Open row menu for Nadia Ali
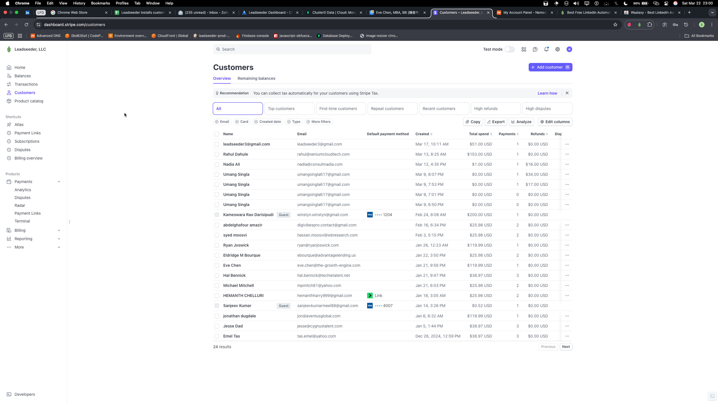 pyautogui.click(x=567, y=164)
